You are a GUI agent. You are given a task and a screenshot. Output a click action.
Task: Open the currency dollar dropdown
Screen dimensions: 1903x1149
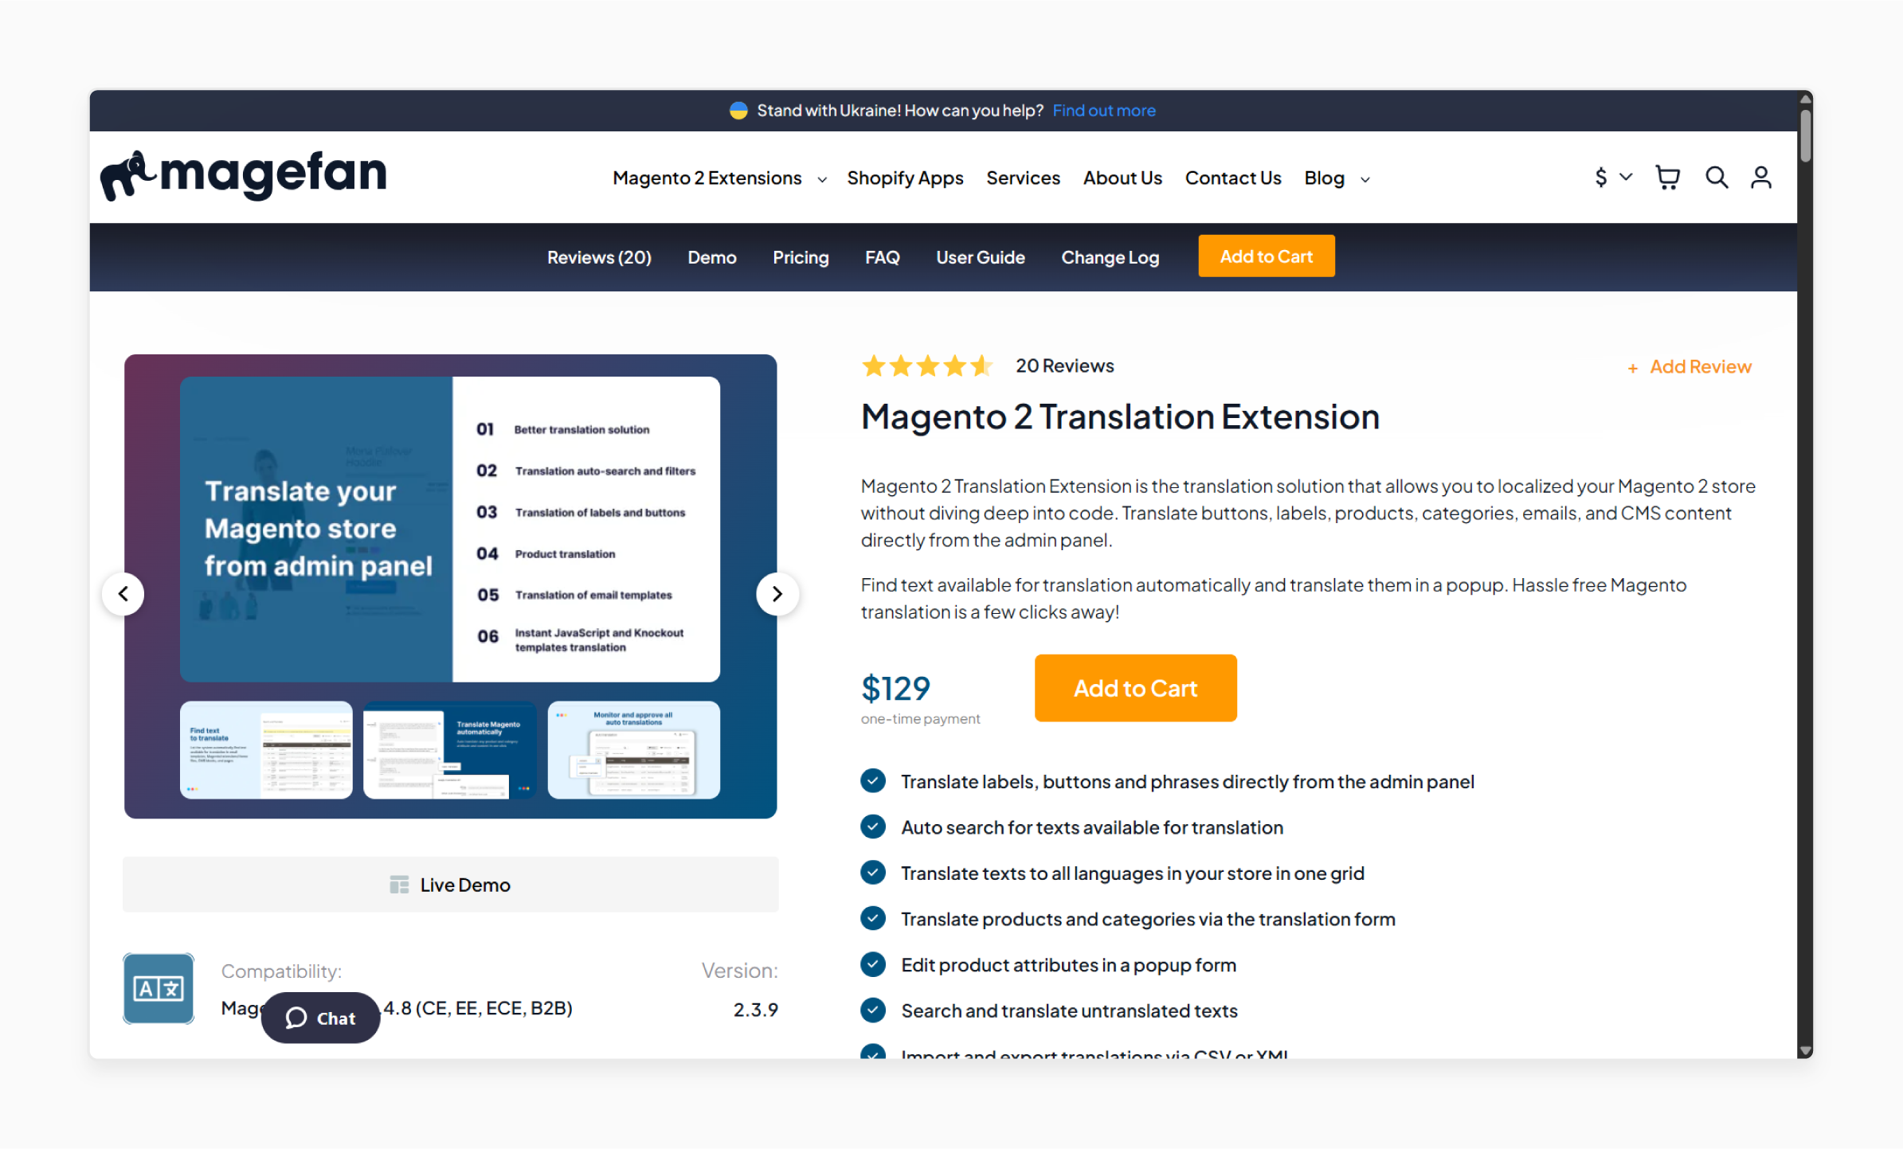1614,177
